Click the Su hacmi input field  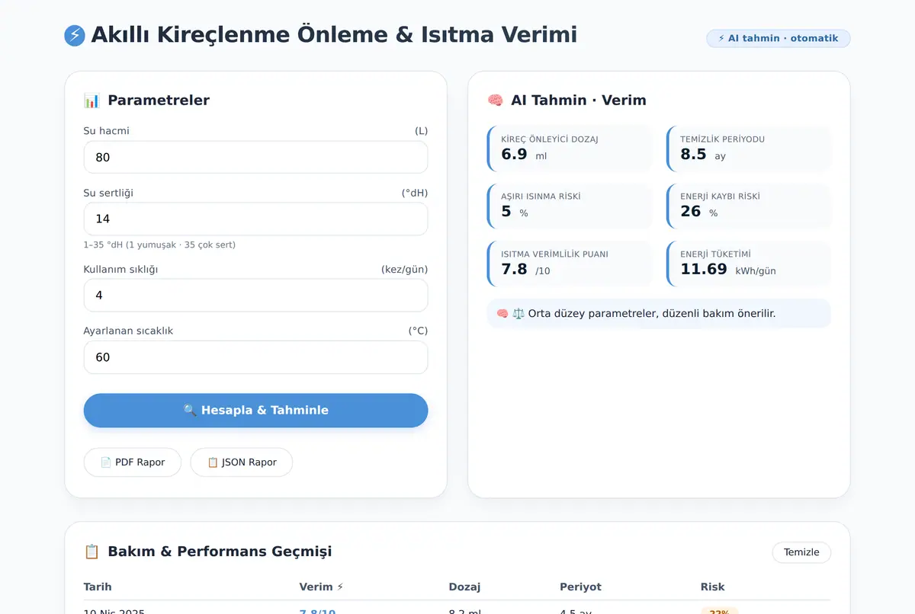coord(255,157)
